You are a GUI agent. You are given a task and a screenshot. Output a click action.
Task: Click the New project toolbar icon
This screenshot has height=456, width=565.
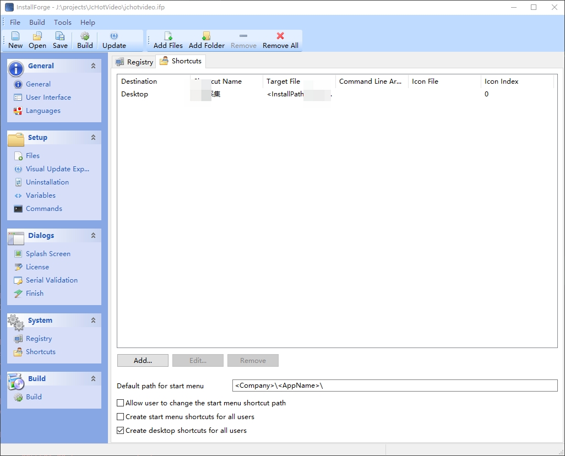(x=15, y=36)
